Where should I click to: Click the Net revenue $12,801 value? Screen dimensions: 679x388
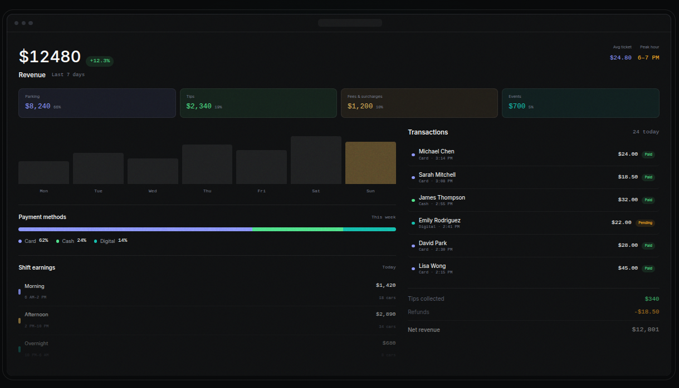[x=646, y=330]
